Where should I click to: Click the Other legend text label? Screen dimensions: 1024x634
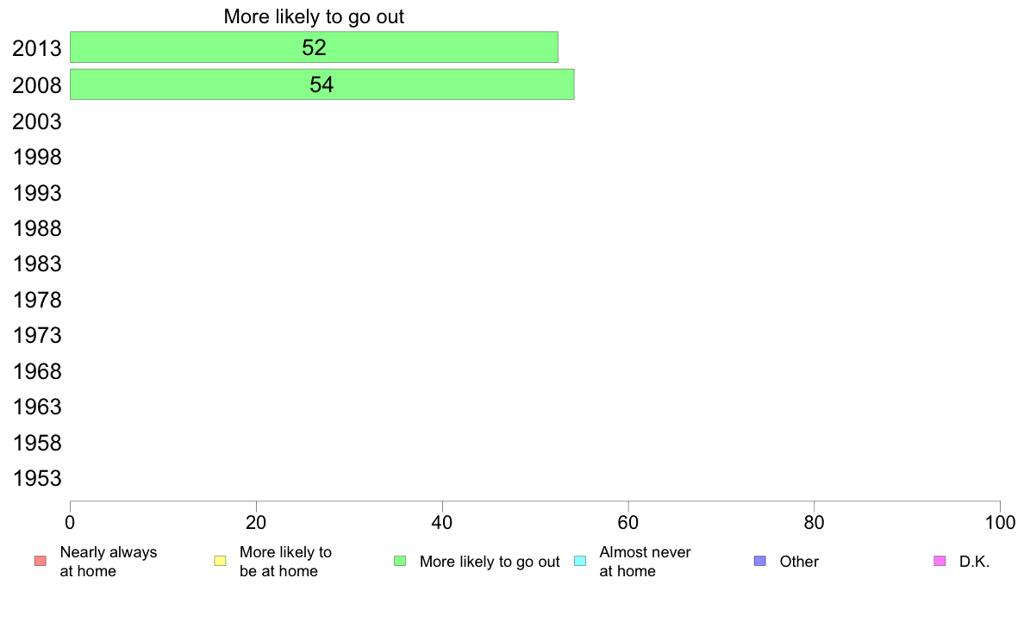click(799, 562)
